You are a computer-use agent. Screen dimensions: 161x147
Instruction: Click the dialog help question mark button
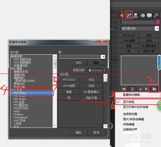pyautogui.click(x=93, y=41)
